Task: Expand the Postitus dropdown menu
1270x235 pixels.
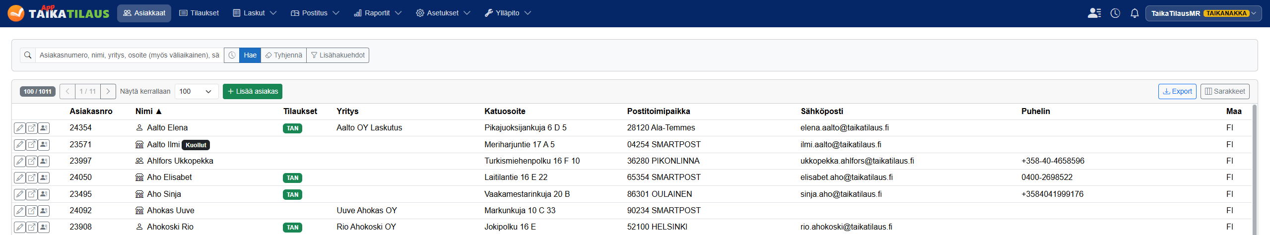Action: coord(315,13)
